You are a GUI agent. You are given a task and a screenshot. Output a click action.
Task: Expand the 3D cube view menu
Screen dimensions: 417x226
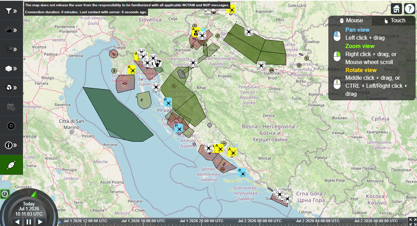coord(11,87)
